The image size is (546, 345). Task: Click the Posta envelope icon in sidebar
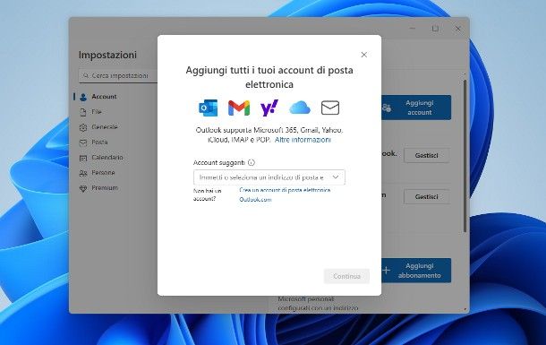pos(83,142)
